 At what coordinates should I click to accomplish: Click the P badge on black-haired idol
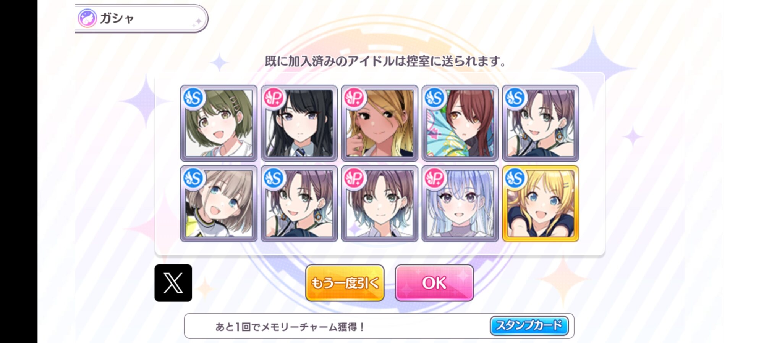click(x=274, y=98)
